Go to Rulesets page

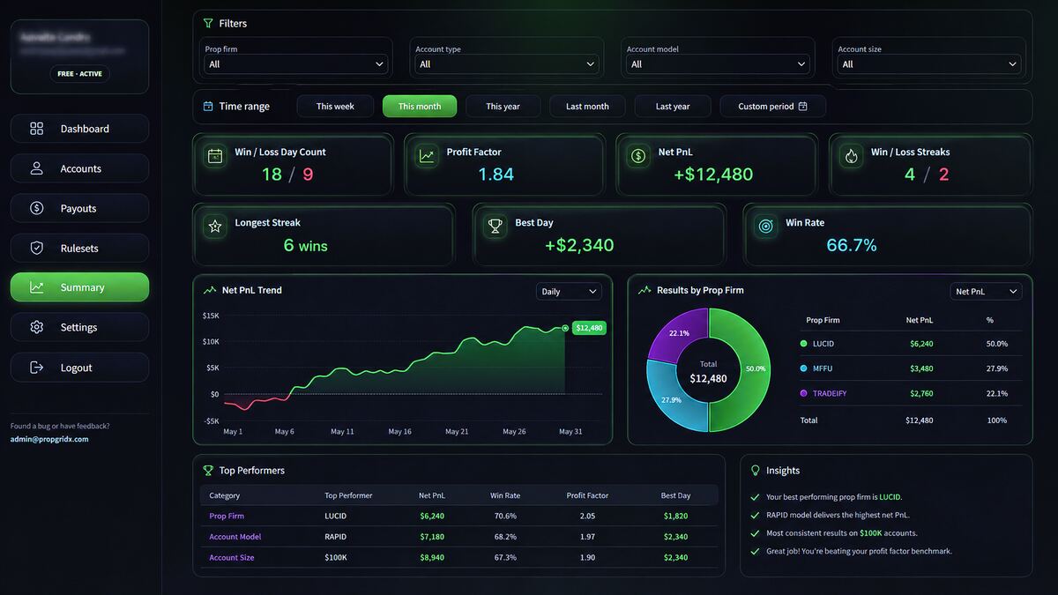coord(79,248)
